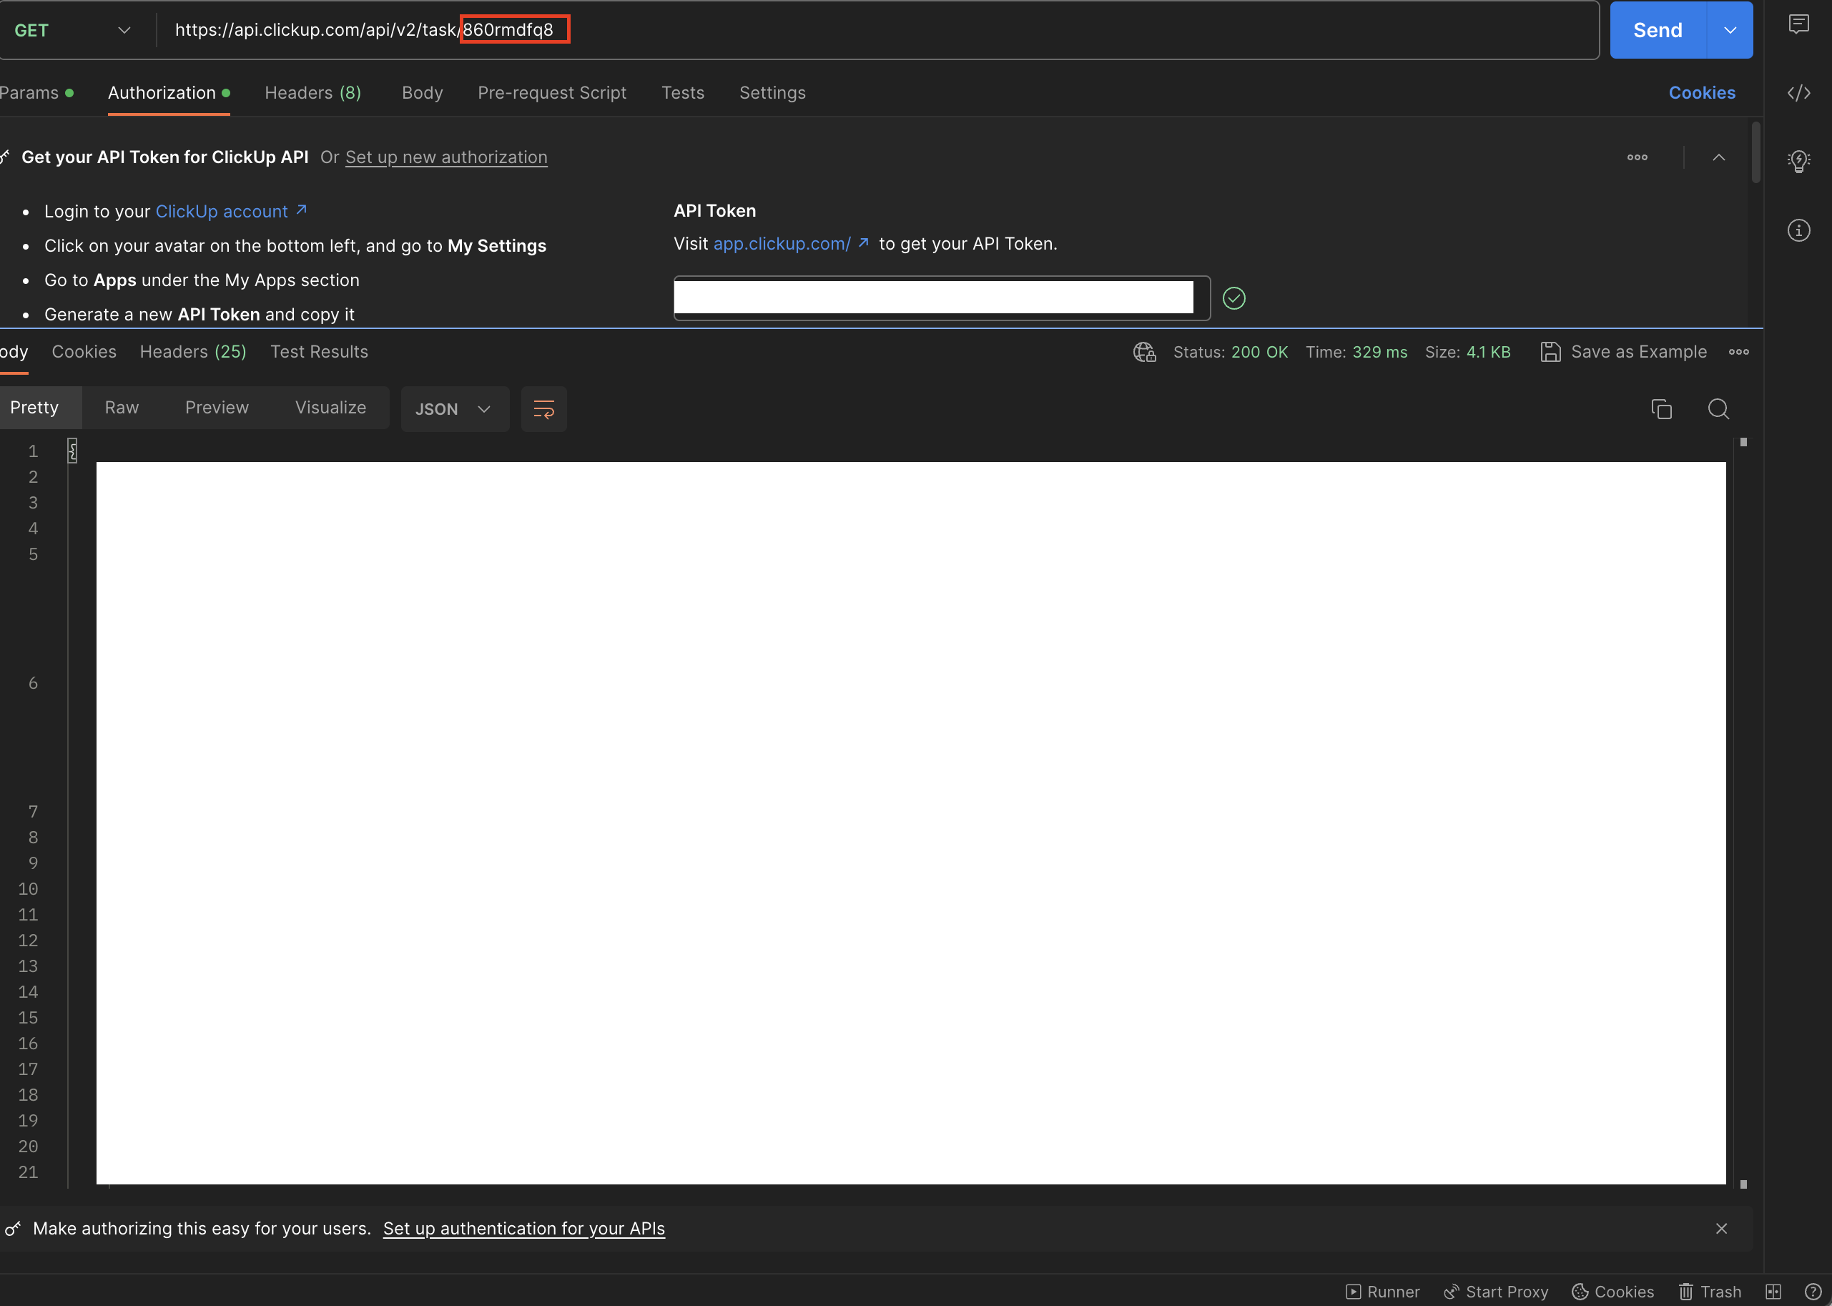Open the Visualize response panel

(x=330, y=408)
